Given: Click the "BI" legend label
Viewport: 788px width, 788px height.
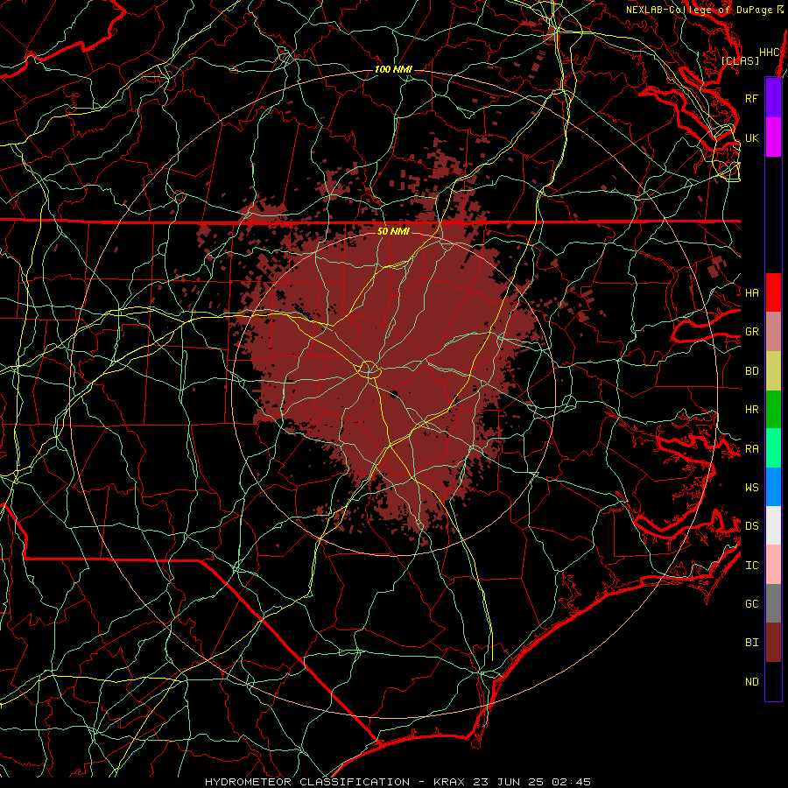Looking at the screenshot, I should (x=752, y=643).
